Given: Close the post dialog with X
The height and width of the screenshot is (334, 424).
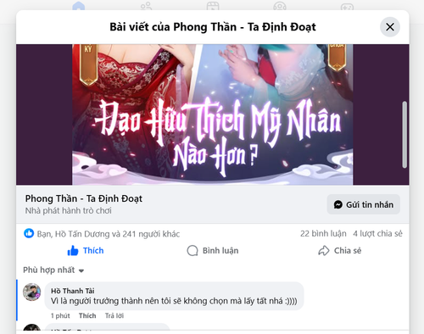Looking at the screenshot, I should tap(390, 27).
